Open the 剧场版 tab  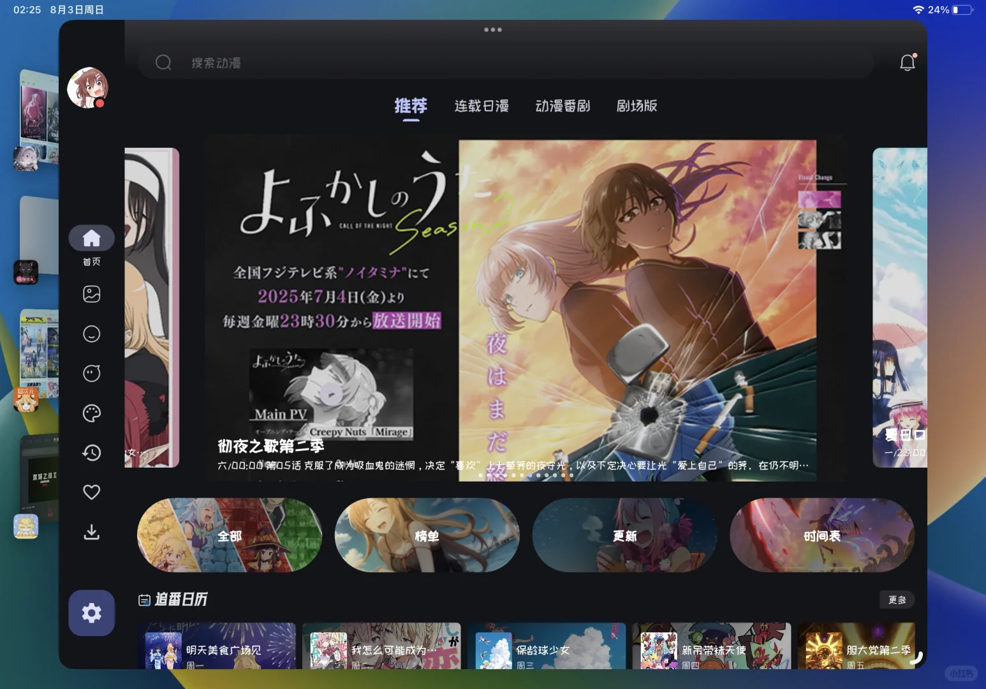pyautogui.click(x=636, y=106)
